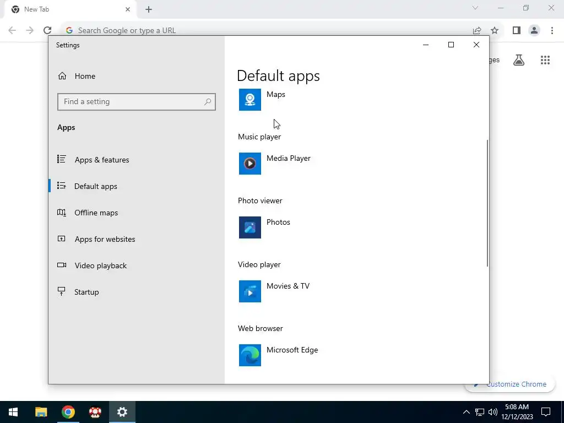Image resolution: width=564 pixels, height=423 pixels.
Task: Click the search magnifier in Find a setting
Action: [208, 102]
